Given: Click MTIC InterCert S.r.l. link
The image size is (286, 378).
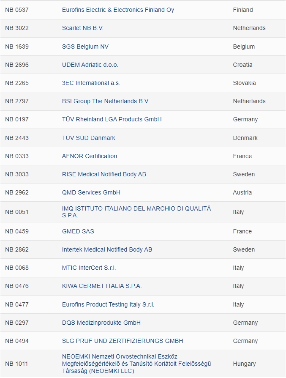Looking at the screenshot, I should [89, 268].
